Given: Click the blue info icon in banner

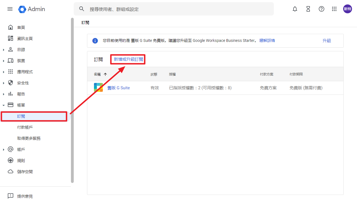Looking at the screenshot, I should click(x=95, y=41).
